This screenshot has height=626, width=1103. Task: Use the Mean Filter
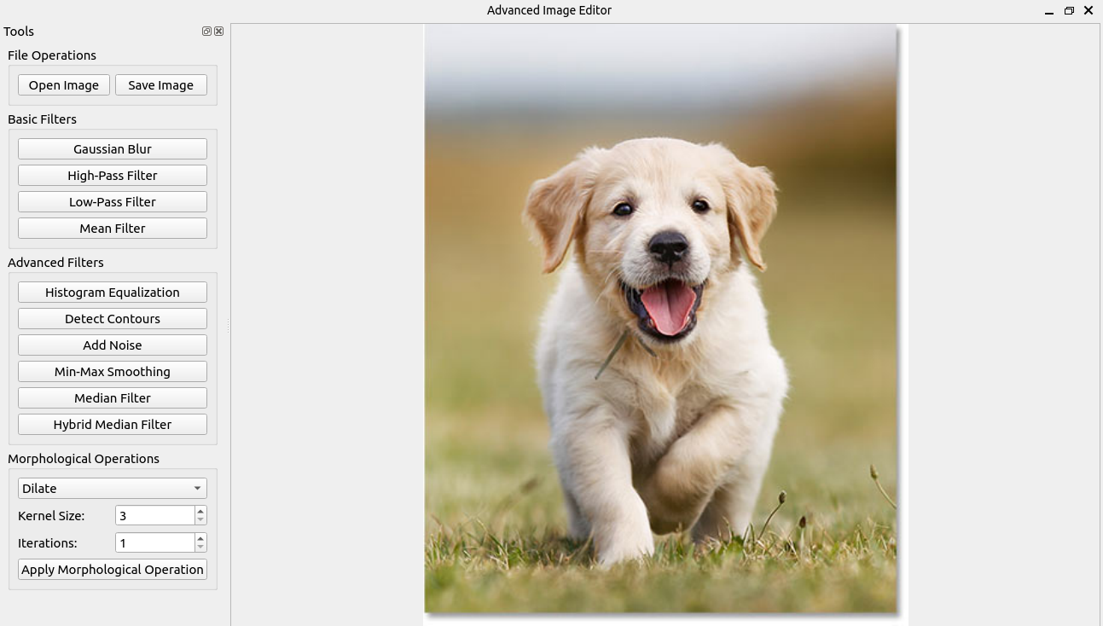[113, 229]
